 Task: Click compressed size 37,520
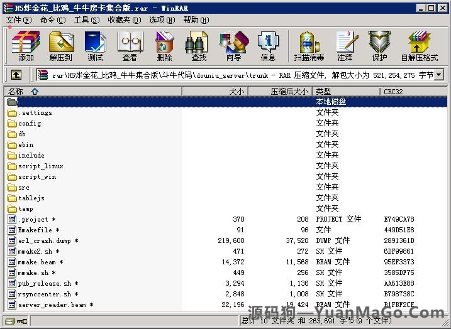[x=297, y=240]
